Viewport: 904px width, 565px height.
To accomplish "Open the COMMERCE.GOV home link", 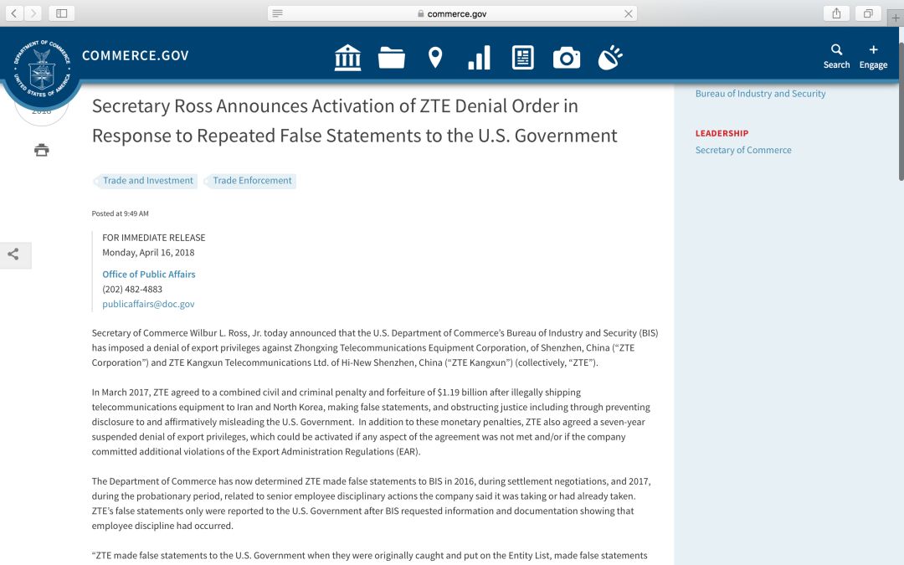I will [x=136, y=55].
